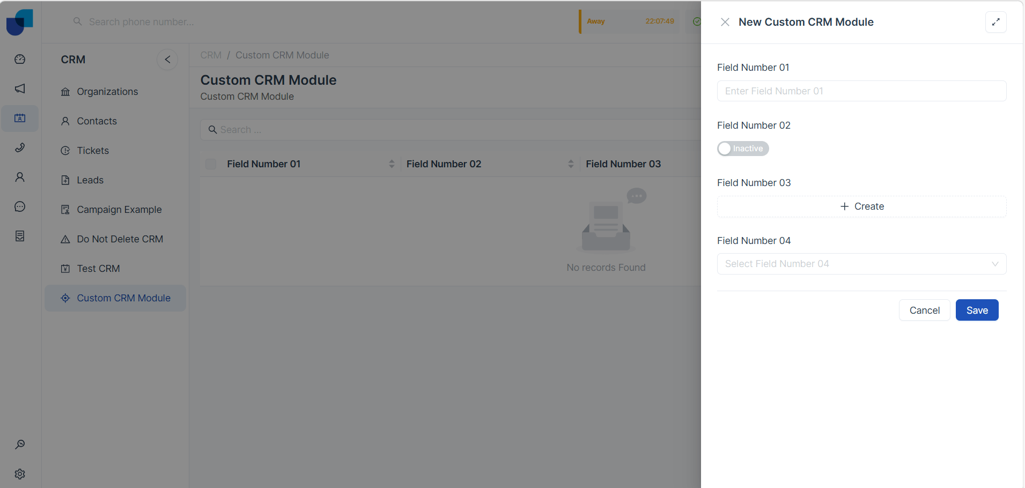
Task: Select Leads in the CRM menu
Action: pos(90,180)
